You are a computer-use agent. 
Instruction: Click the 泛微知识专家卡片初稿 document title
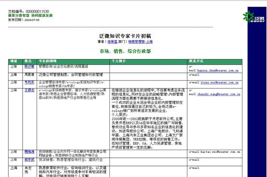click(x=125, y=36)
